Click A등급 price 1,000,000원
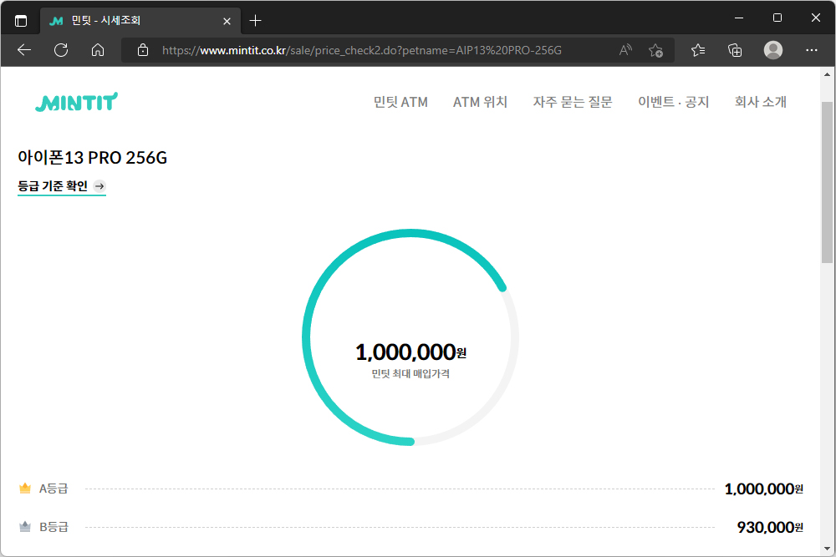This screenshot has width=836, height=557. [763, 489]
